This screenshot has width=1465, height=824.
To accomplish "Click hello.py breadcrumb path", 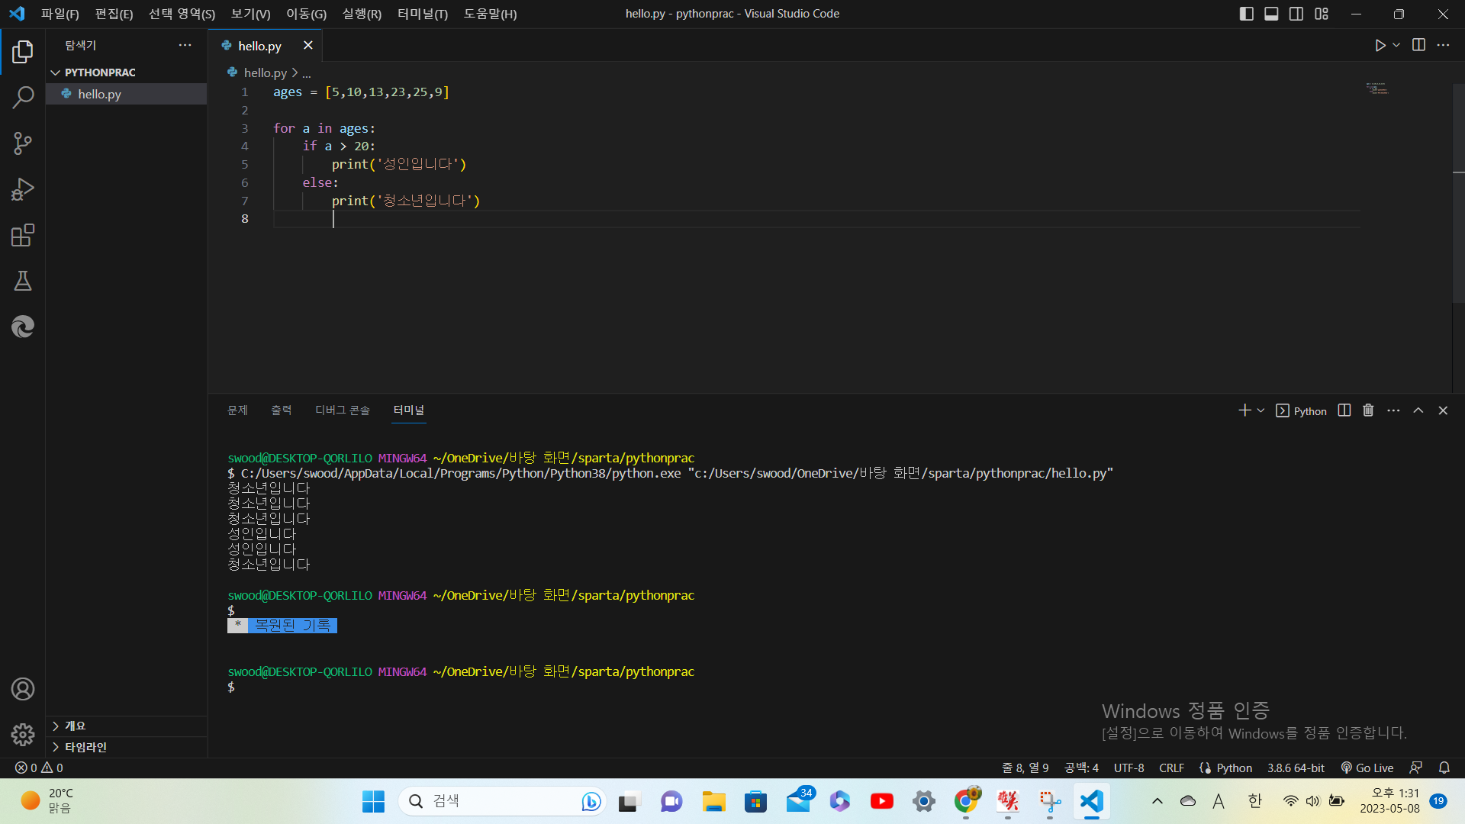I will click(265, 72).
